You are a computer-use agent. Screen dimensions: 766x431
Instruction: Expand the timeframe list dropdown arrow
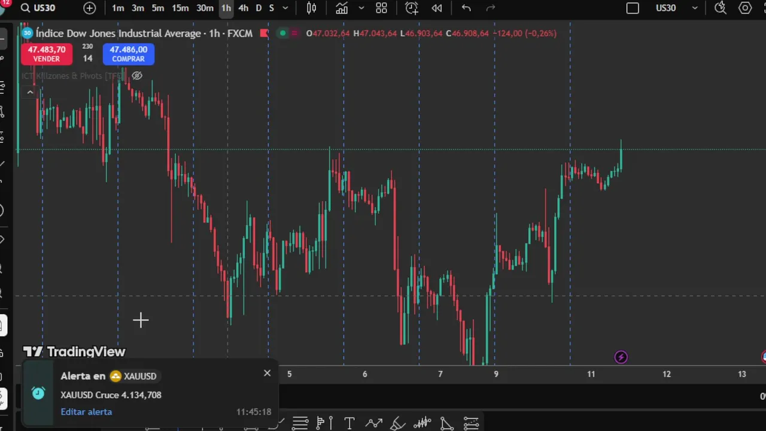point(285,8)
